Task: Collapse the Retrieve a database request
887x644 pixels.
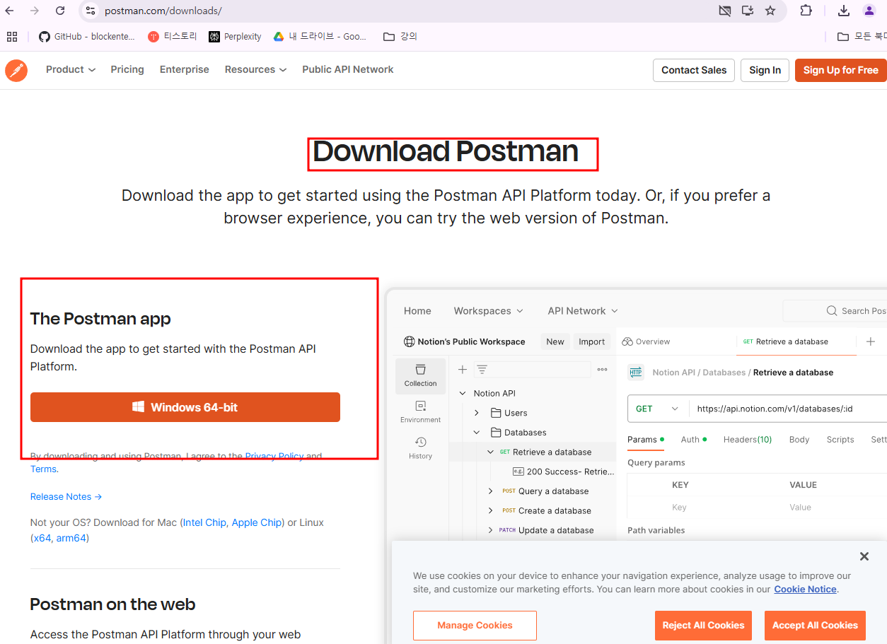Action: pyautogui.click(x=490, y=452)
